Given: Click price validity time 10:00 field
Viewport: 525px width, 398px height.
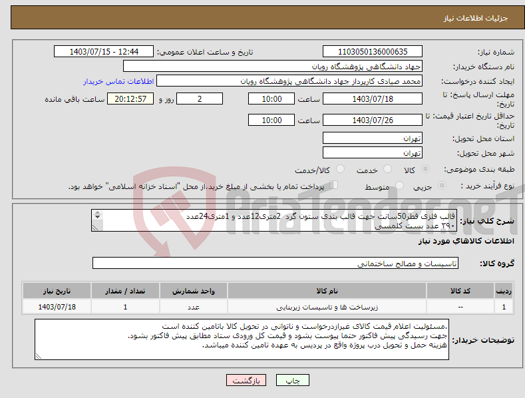Looking at the screenshot, I should coord(271,120).
